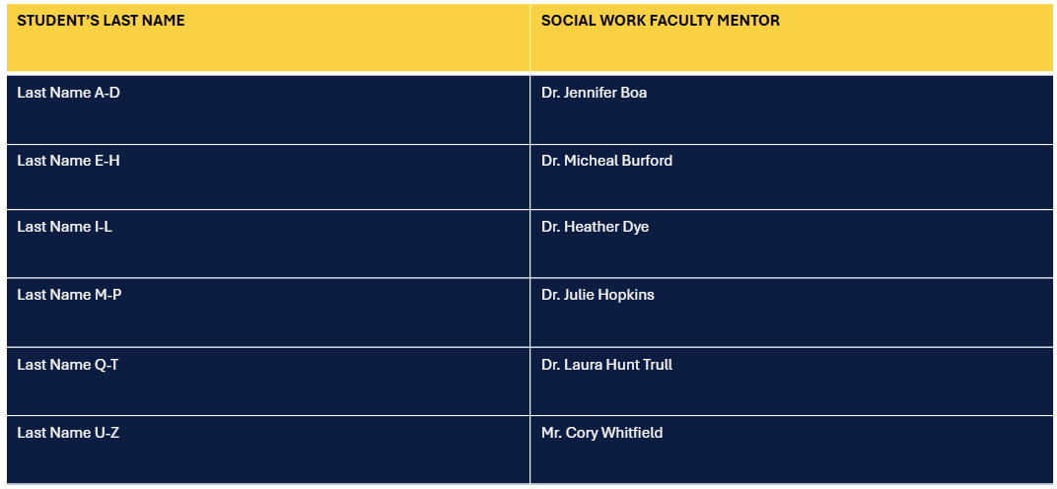The image size is (1057, 489).
Task: Click the Social Work Faculty Mentor header
Action: pos(792,37)
